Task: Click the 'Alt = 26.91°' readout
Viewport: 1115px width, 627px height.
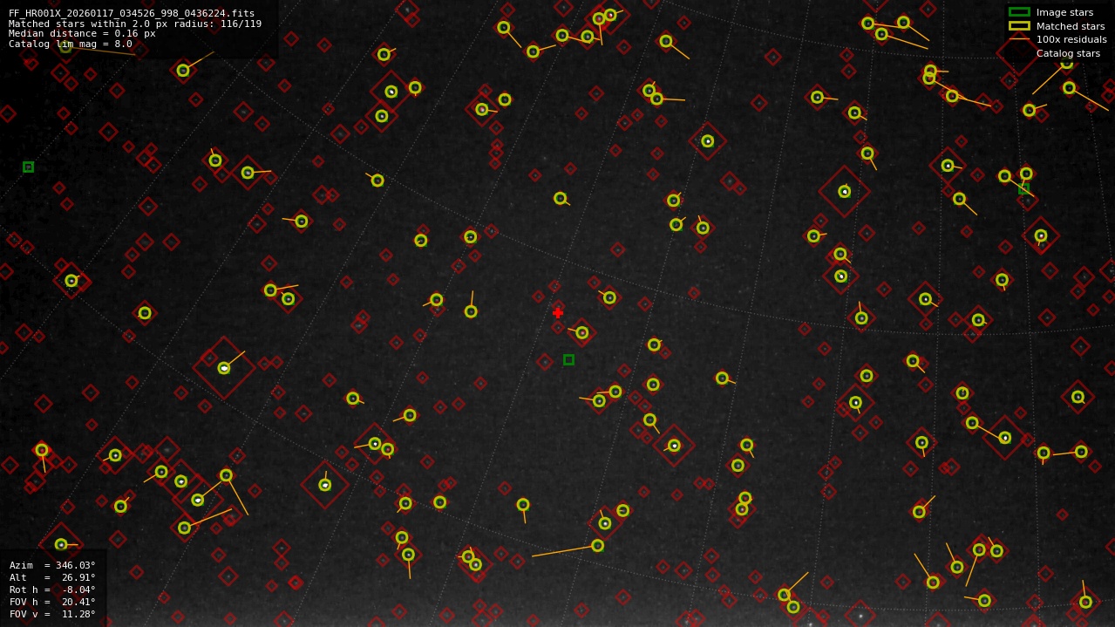Action: pos(52,577)
